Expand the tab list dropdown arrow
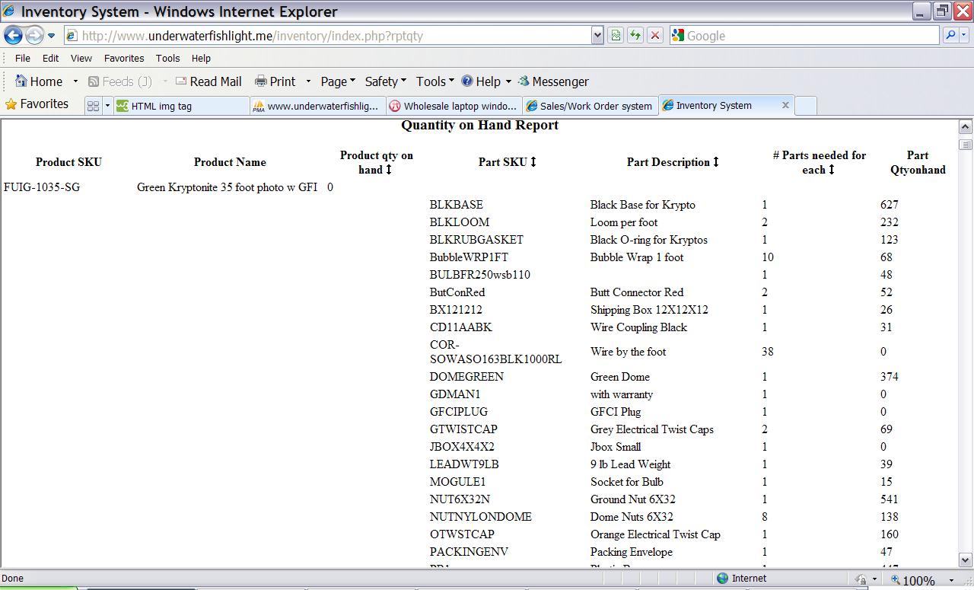The width and height of the screenshot is (974, 590). click(107, 106)
